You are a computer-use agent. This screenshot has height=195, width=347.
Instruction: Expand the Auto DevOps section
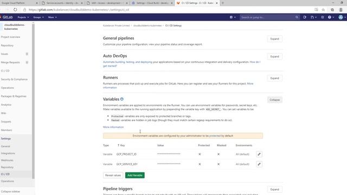click(274, 56)
